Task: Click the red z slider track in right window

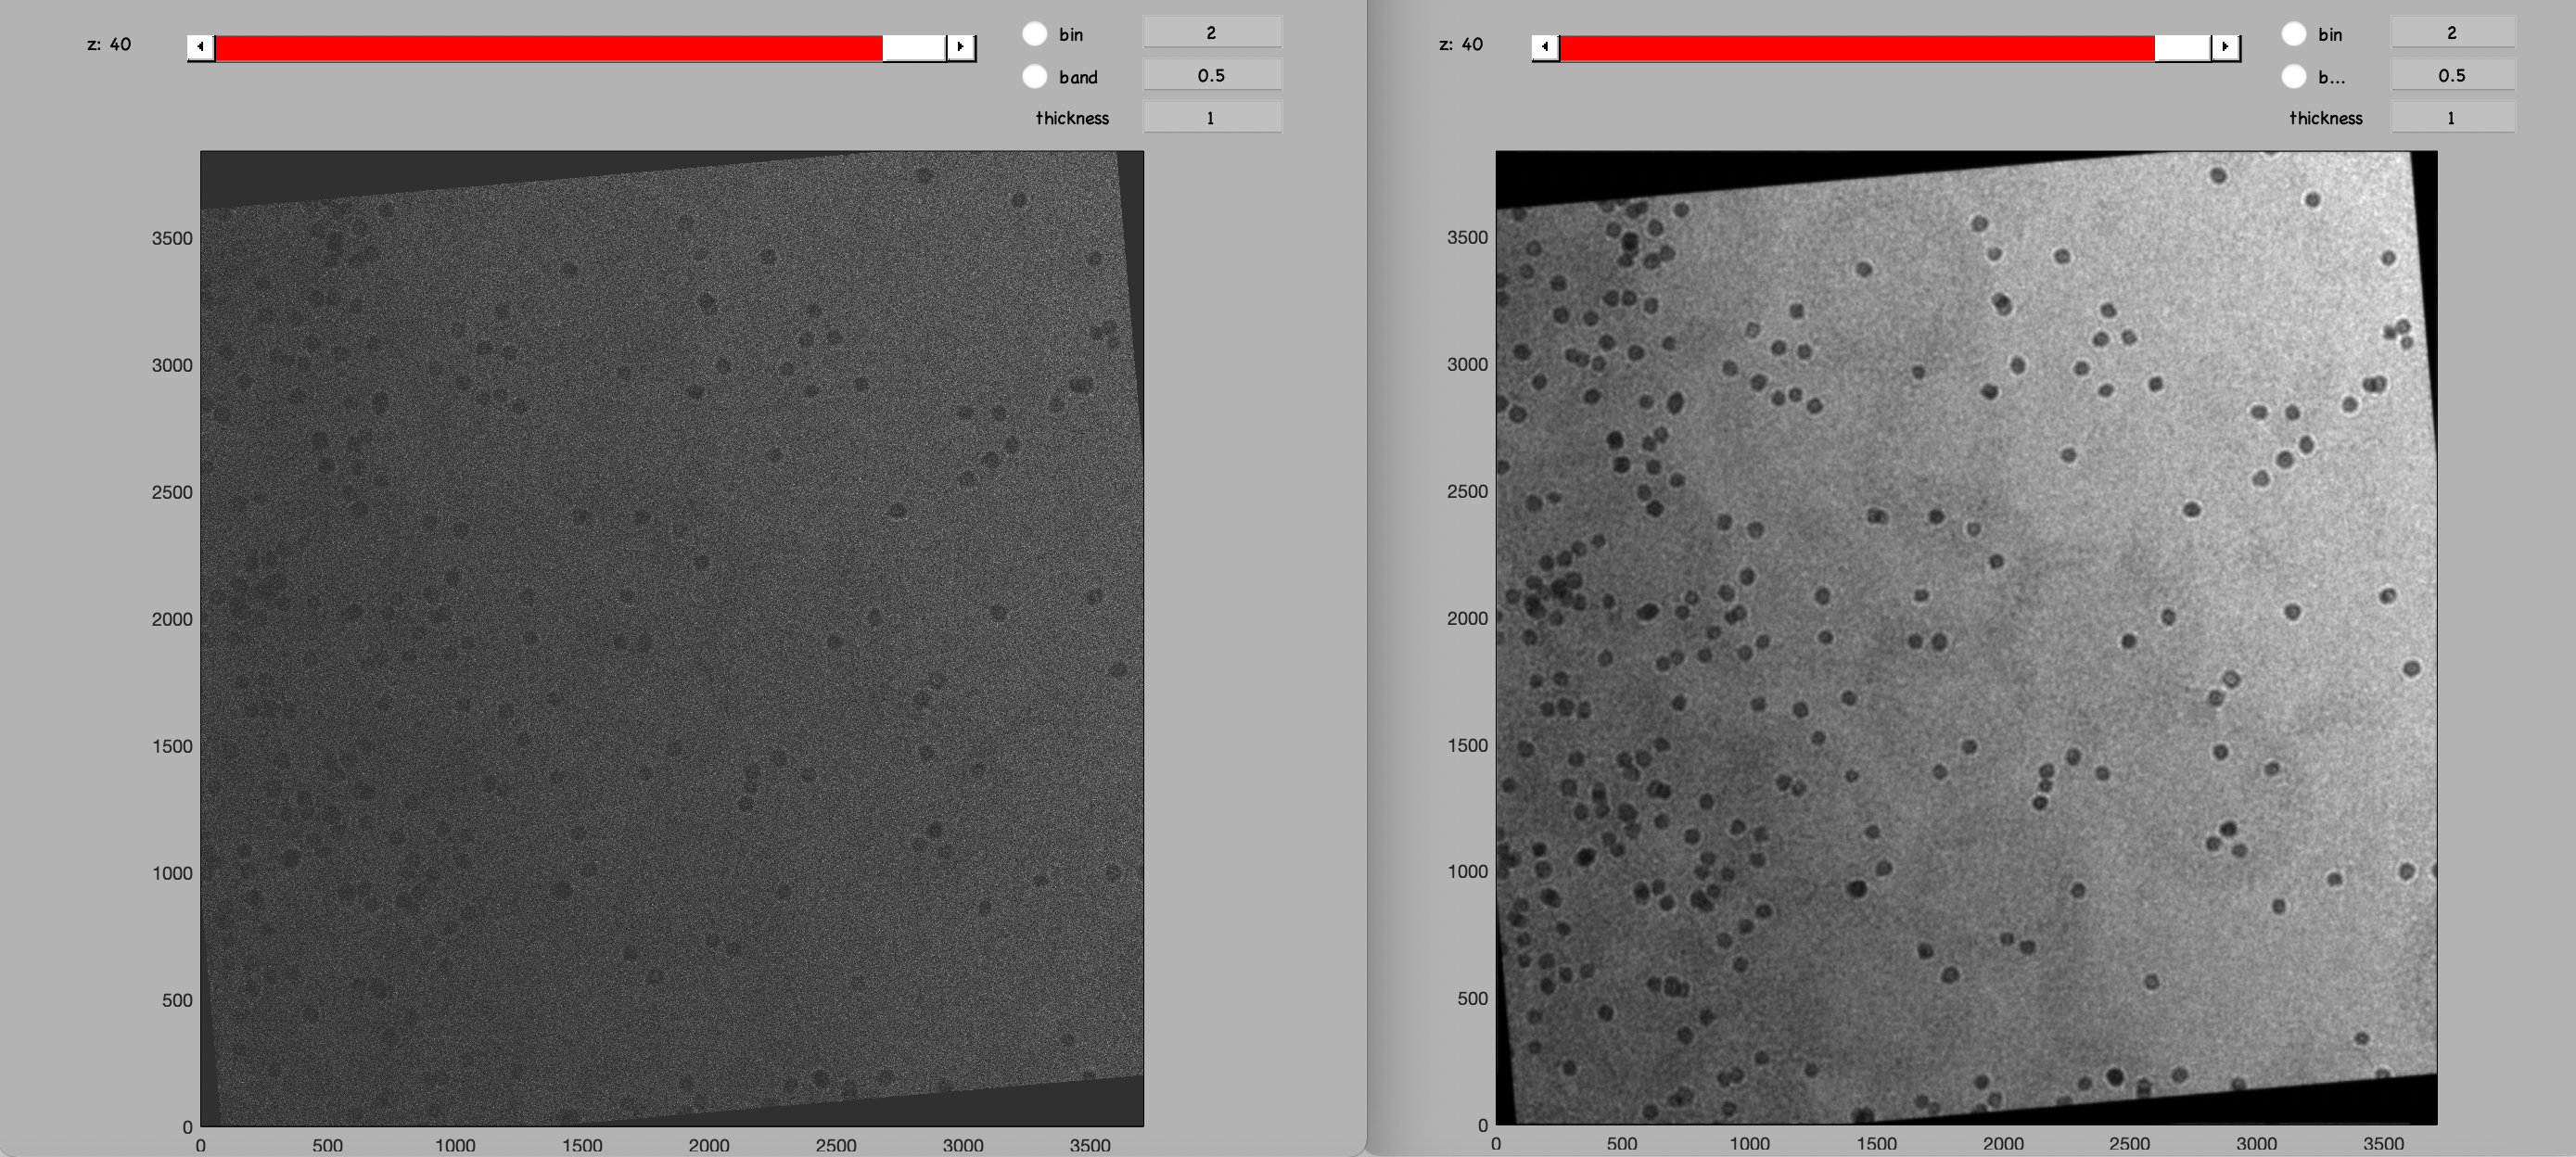Action: 1857,47
